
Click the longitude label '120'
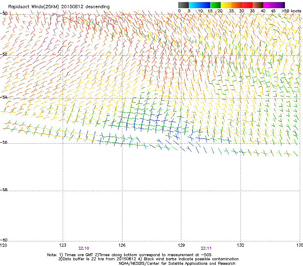pyautogui.click(x=3, y=245)
